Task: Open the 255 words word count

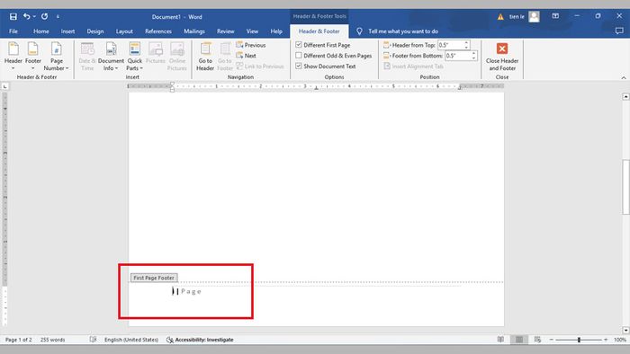Action: [x=52, y=340]
